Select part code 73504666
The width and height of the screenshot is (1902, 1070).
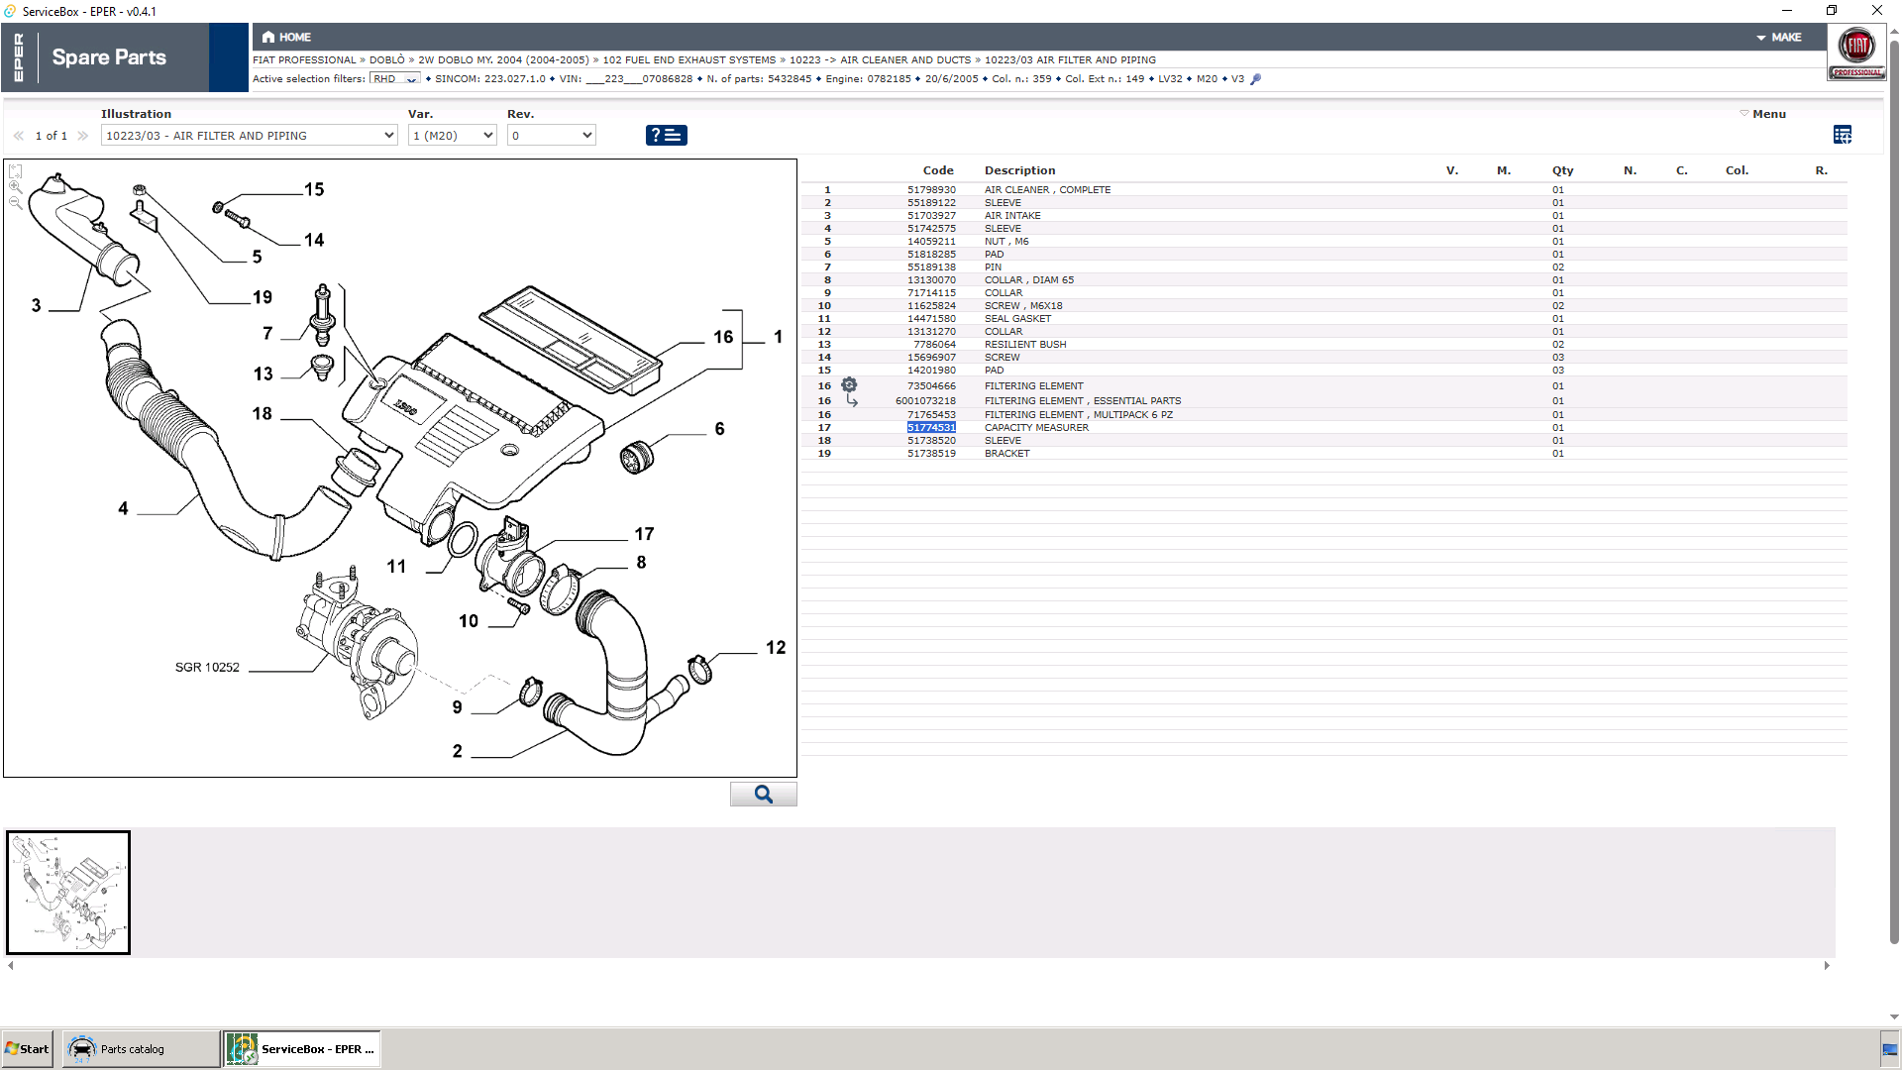click(931, 386)
